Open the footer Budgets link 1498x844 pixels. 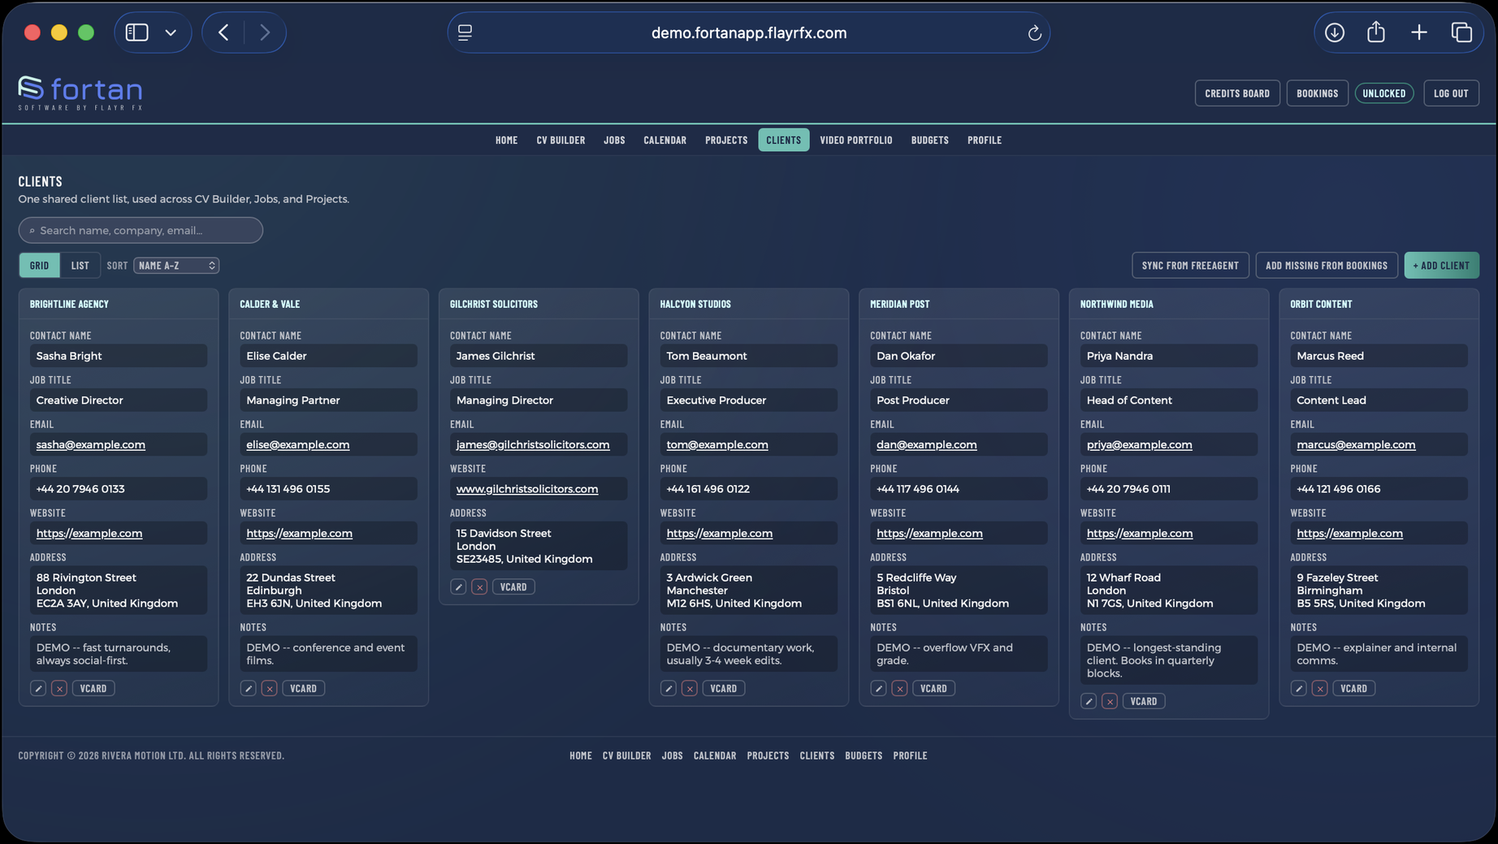click(864, 755)
